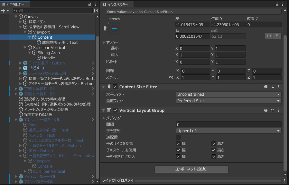
Task: Click the plus create-object button in Hierarchy
Action: (3, 11)
